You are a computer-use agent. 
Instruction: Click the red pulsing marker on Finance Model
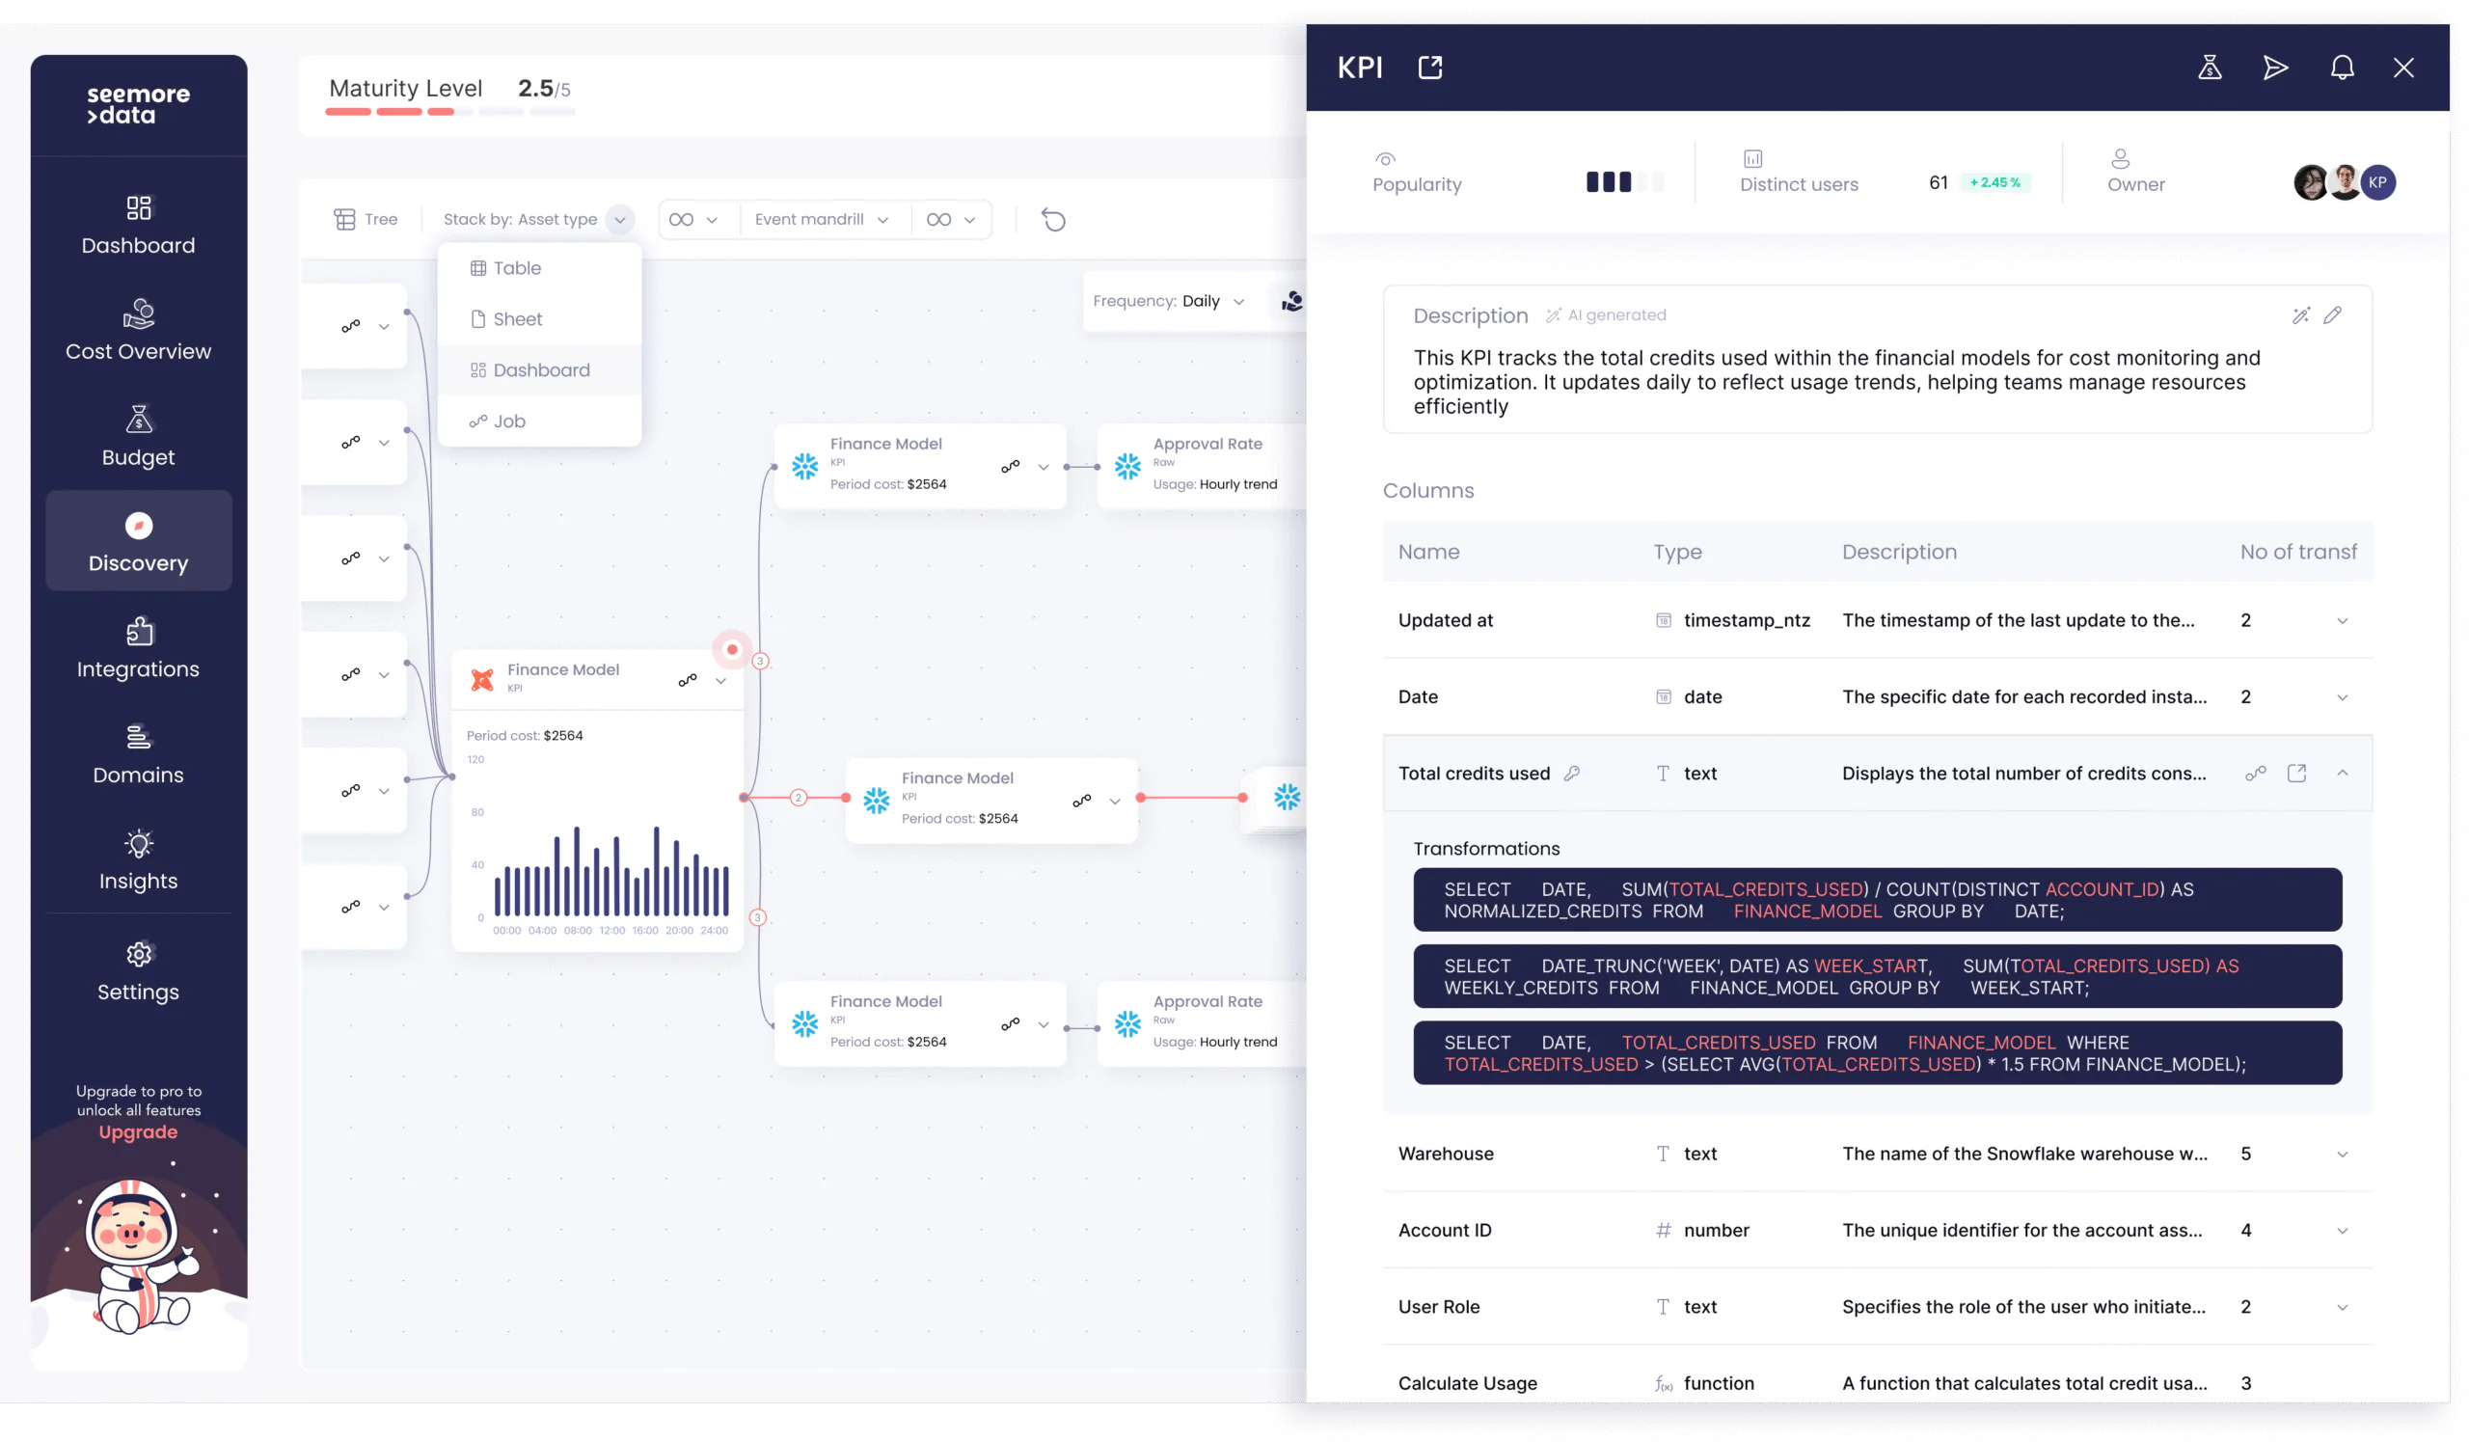pos(731,649)
